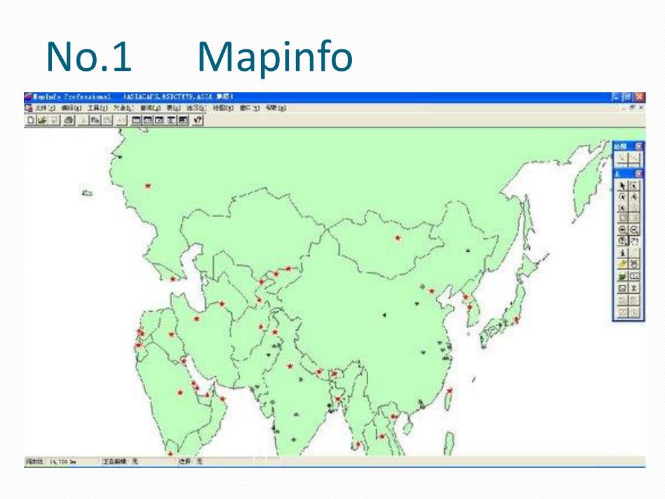Open the 地图 (Map) menu
Viewport: 665px width, 499px height.
[x=223, y=109]
